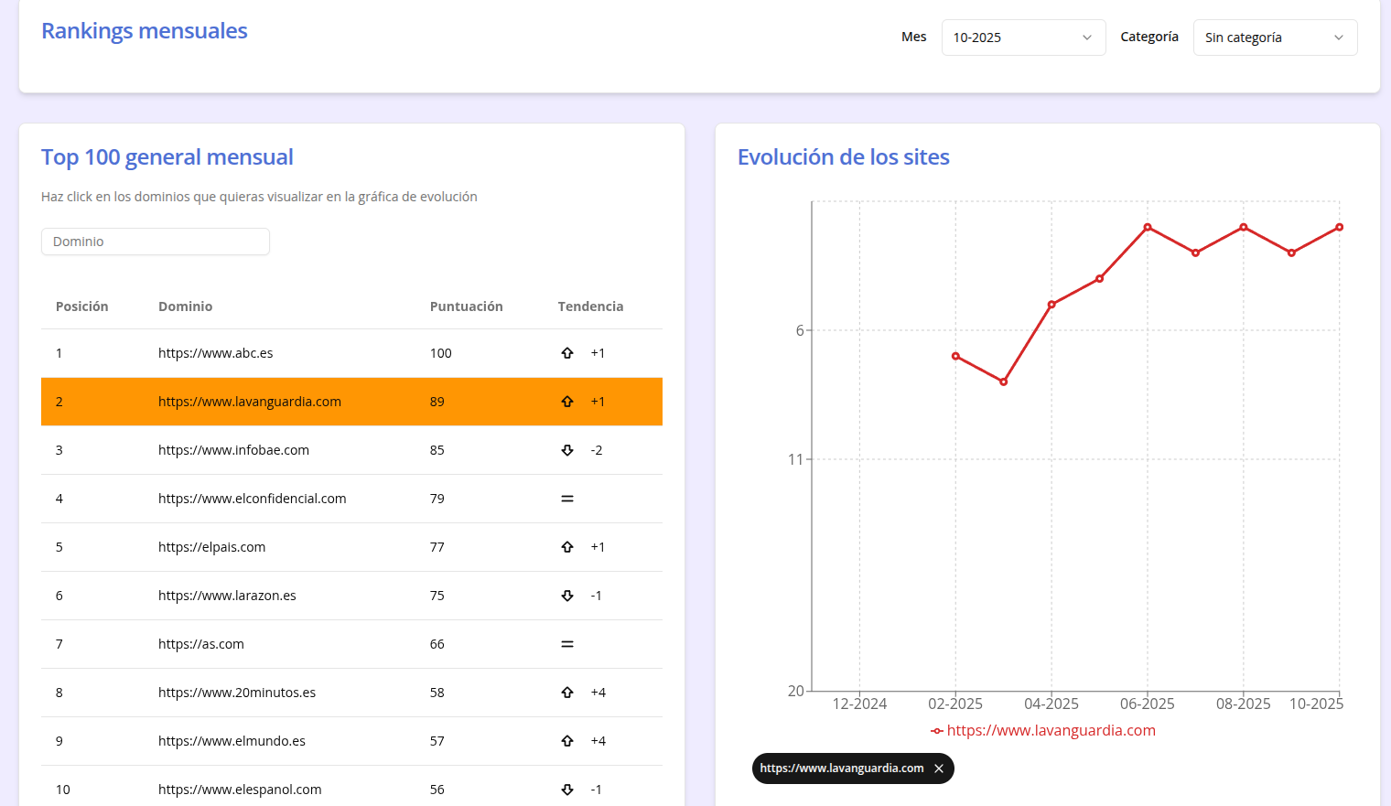Click the down-arrow trend icon for elespanol.com
1391x806 pixels.
(567, 790)
